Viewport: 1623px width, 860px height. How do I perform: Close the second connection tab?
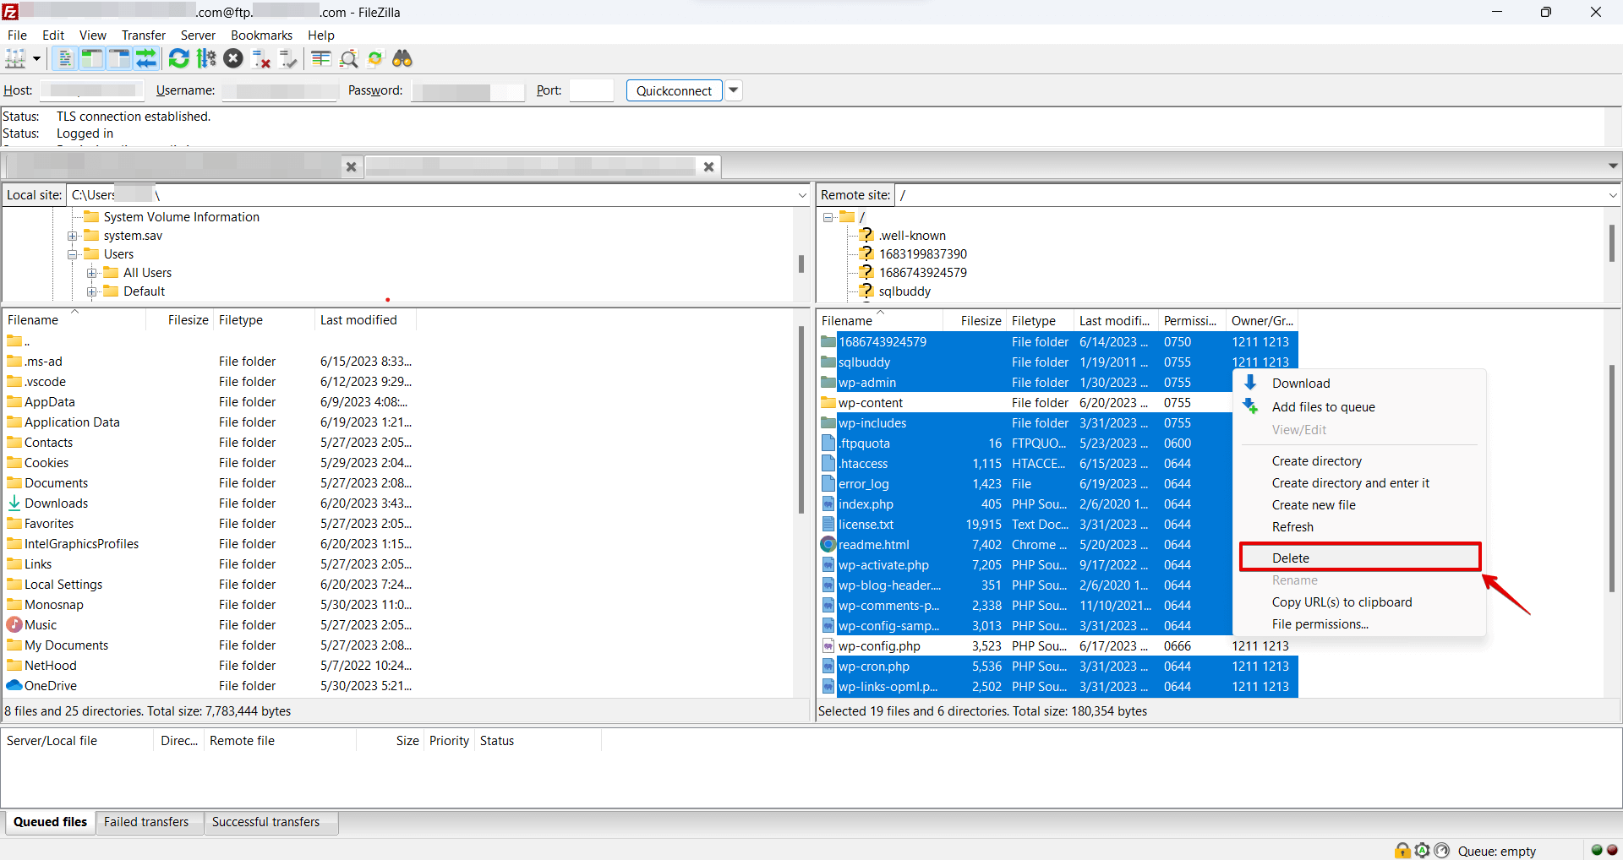[708, 167]
